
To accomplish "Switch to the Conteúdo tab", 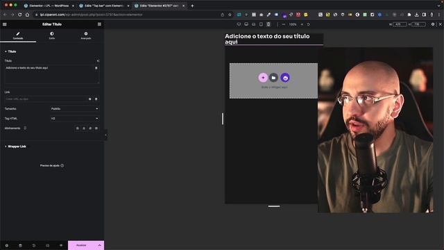I will (x=18, y=35).
